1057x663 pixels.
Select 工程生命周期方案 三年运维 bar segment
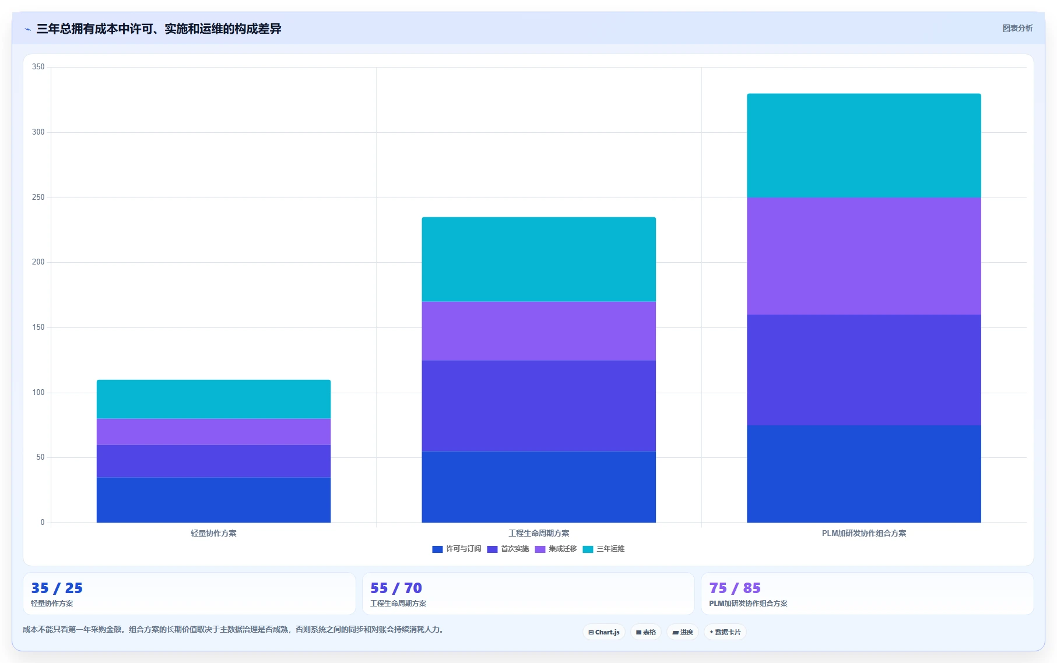[539, 259]
